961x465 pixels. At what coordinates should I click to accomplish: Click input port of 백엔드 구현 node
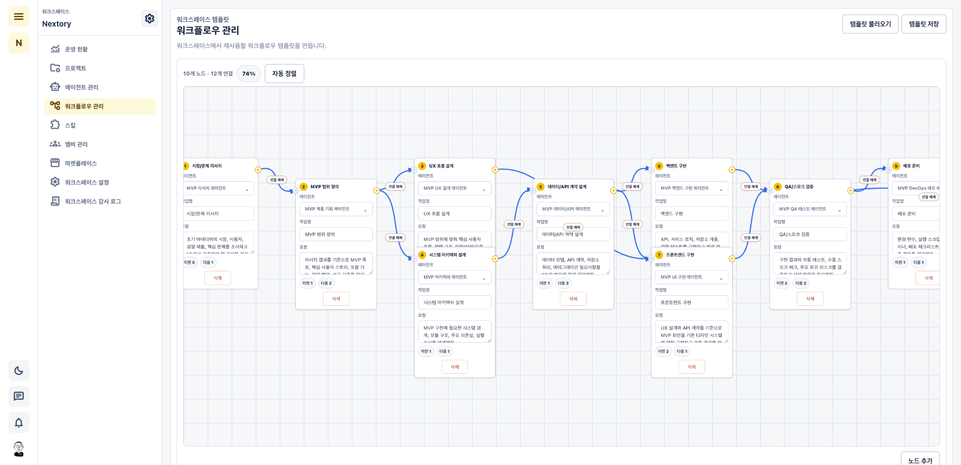[652, 170]
